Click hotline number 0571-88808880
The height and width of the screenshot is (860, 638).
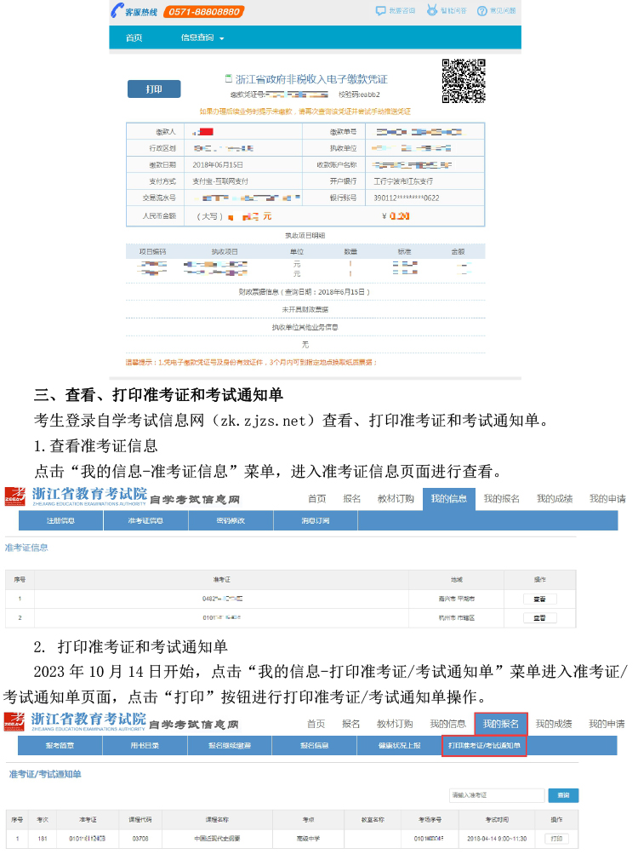pyautogui.click(x=204, y=12)
